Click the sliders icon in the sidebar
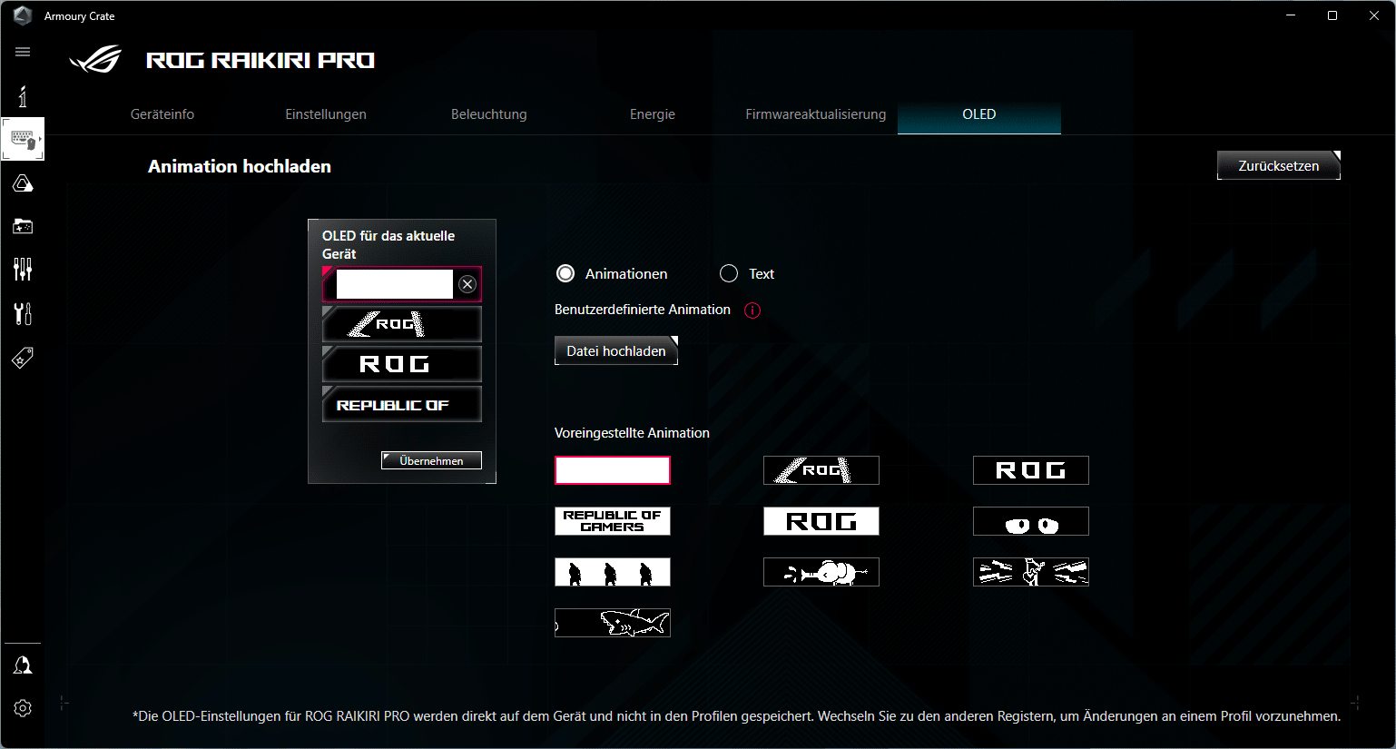 coord(23,269)
